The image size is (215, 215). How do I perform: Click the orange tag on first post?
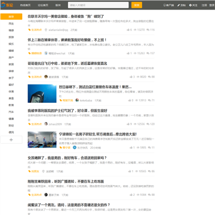35,30
